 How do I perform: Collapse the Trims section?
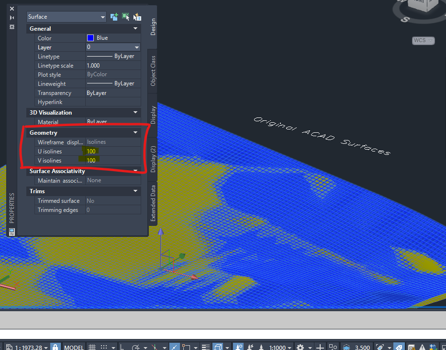click(135, 191)
